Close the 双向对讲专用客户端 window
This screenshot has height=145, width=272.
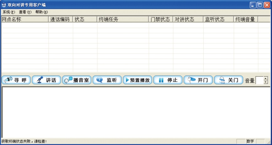(267, 5)
